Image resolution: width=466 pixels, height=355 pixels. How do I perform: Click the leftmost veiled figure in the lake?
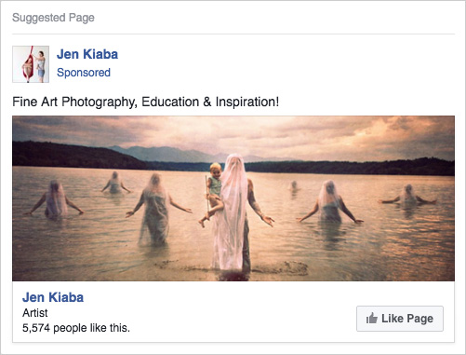click(55, 199)
